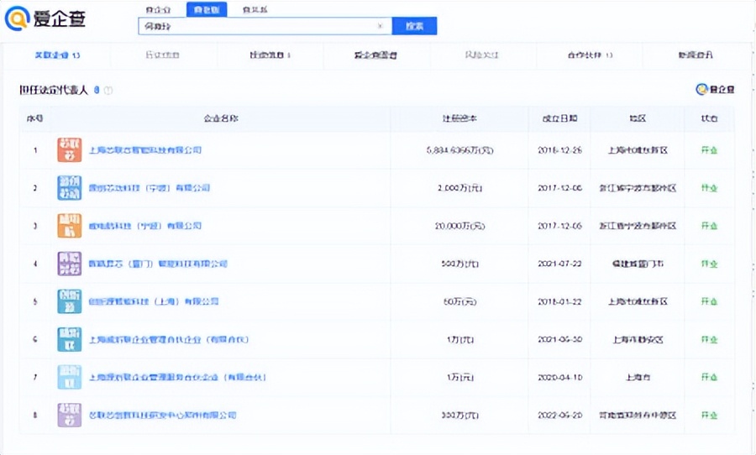The height and width of the screenshot is (455, 756).
Task: Click the 开业 status in row 4
Action: pyautogui.click(x=709, y=264)
